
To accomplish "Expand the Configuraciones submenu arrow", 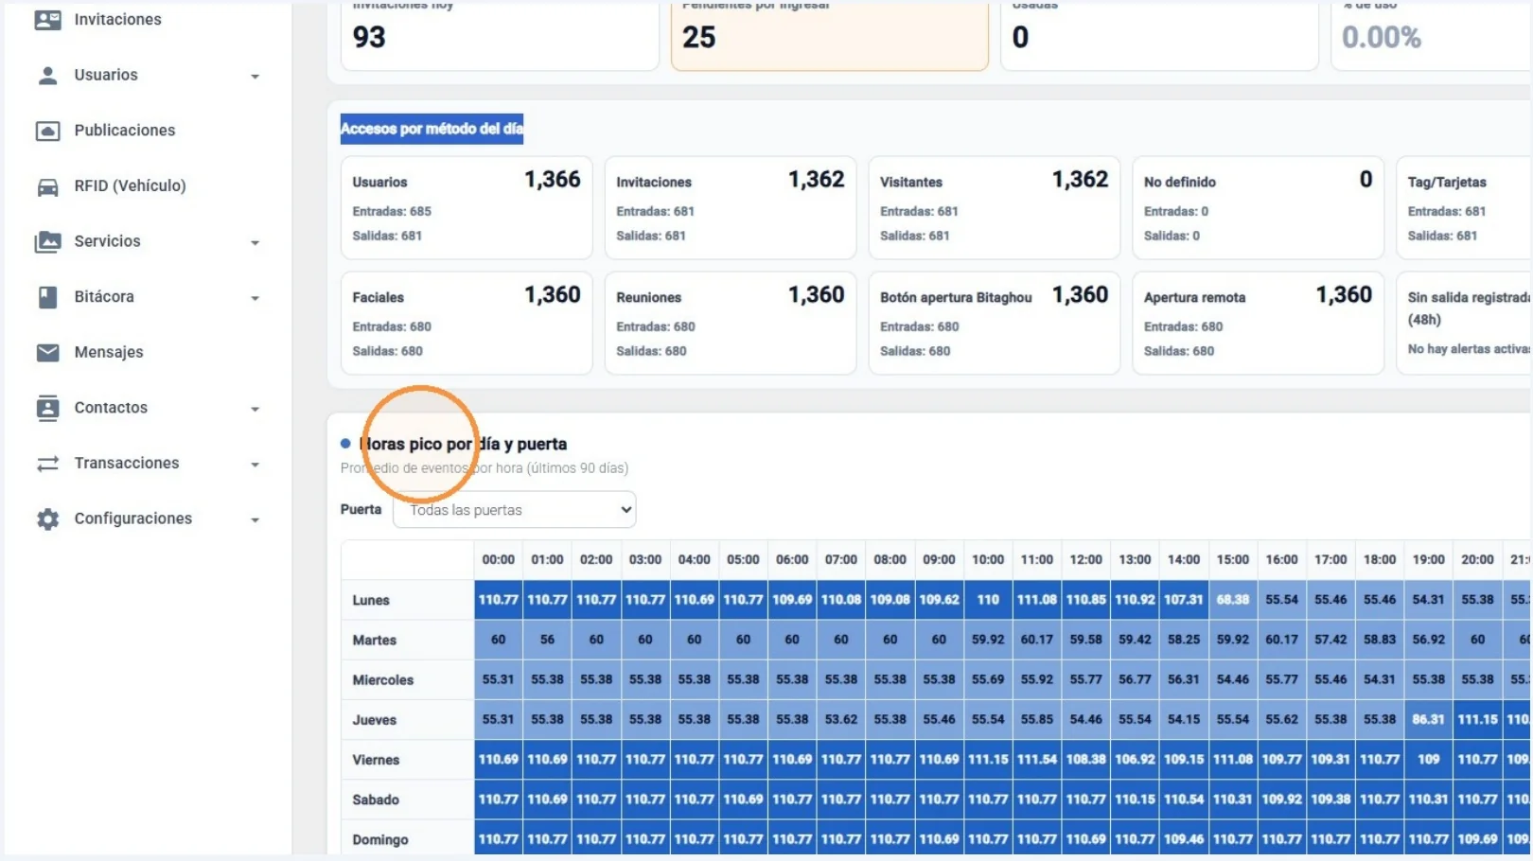I will click(255, 520).
